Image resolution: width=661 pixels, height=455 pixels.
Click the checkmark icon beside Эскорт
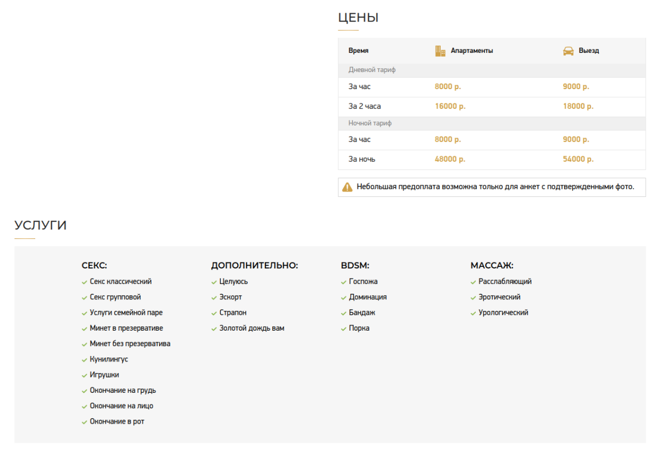(214, 298)
